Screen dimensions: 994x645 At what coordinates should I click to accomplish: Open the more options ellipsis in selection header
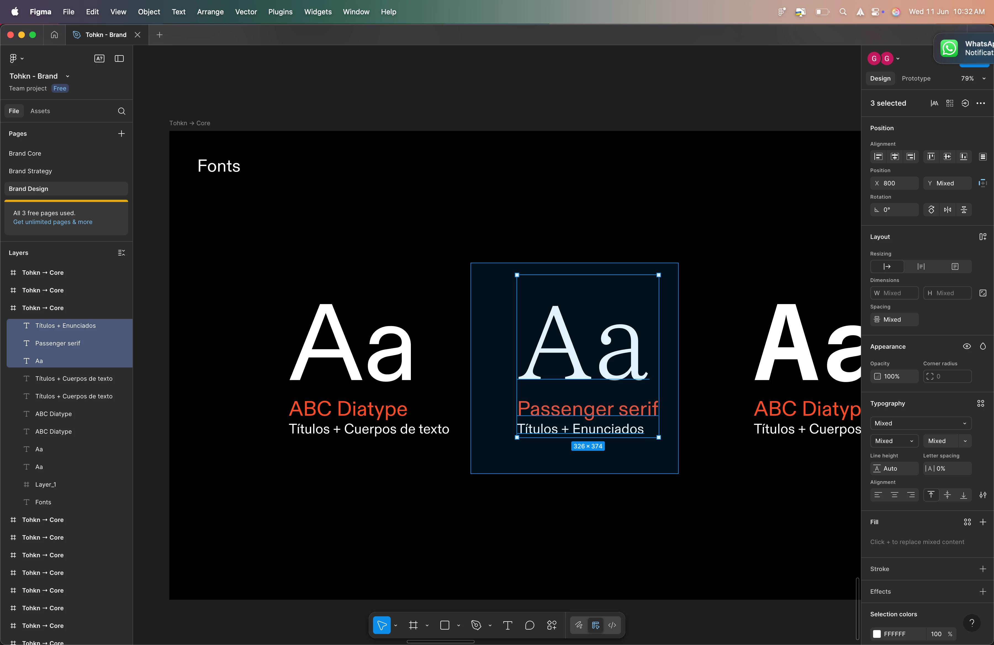tap(981, 103)
